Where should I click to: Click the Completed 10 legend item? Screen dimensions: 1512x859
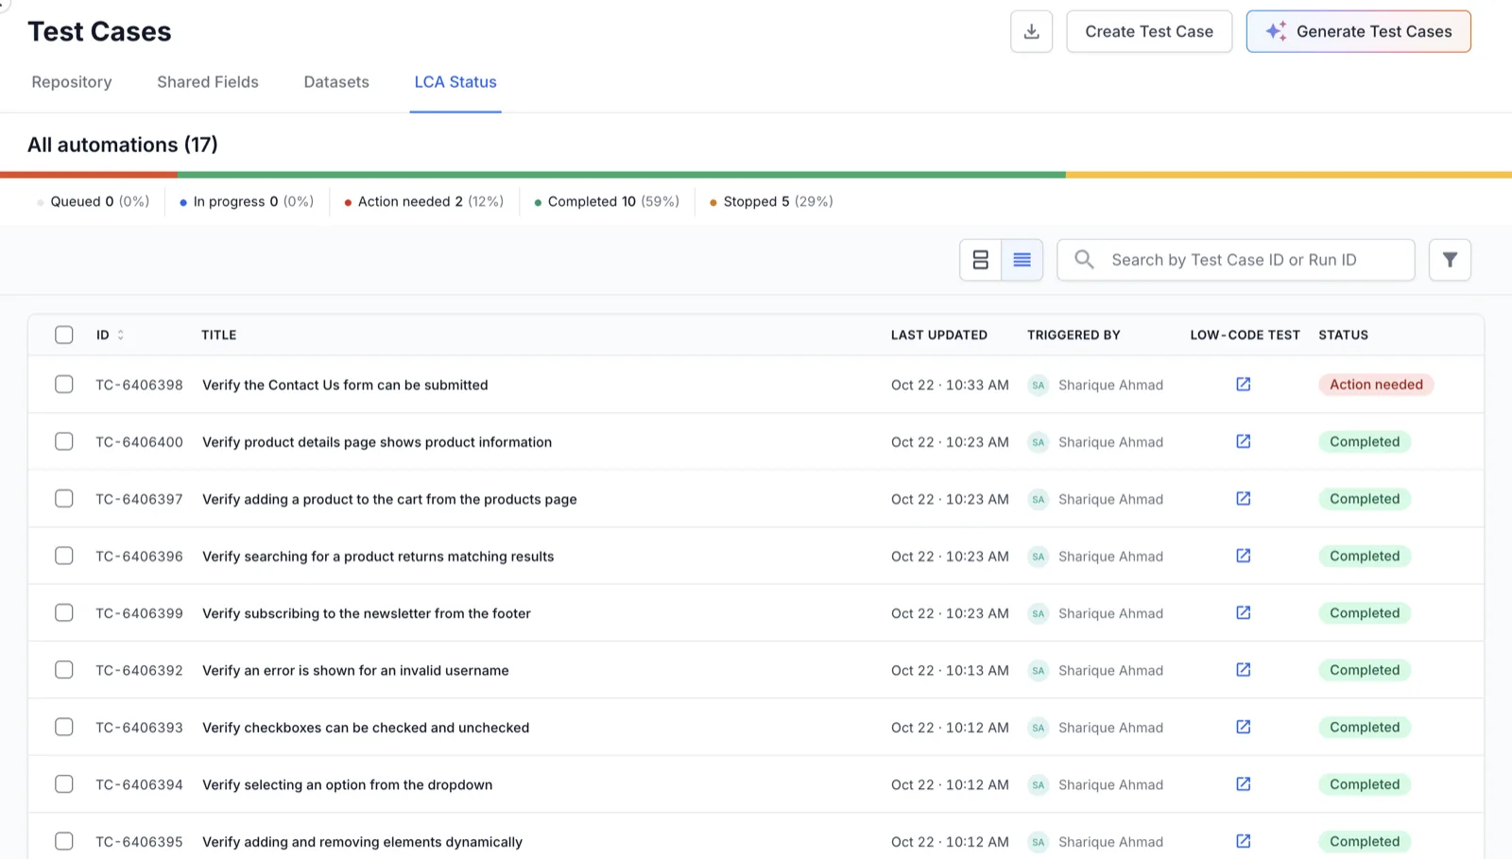[x=607, y=201]
